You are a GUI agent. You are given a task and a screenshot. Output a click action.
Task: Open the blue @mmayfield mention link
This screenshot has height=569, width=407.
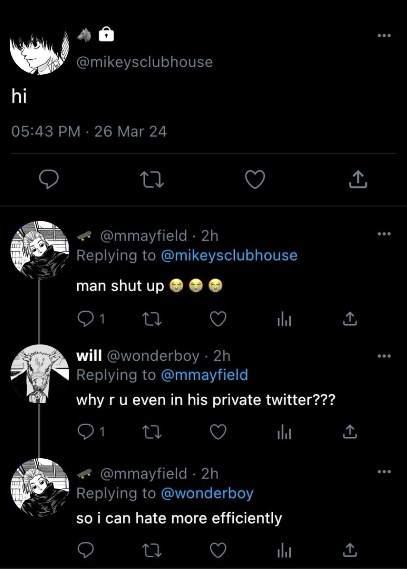[x=204, y=375]
